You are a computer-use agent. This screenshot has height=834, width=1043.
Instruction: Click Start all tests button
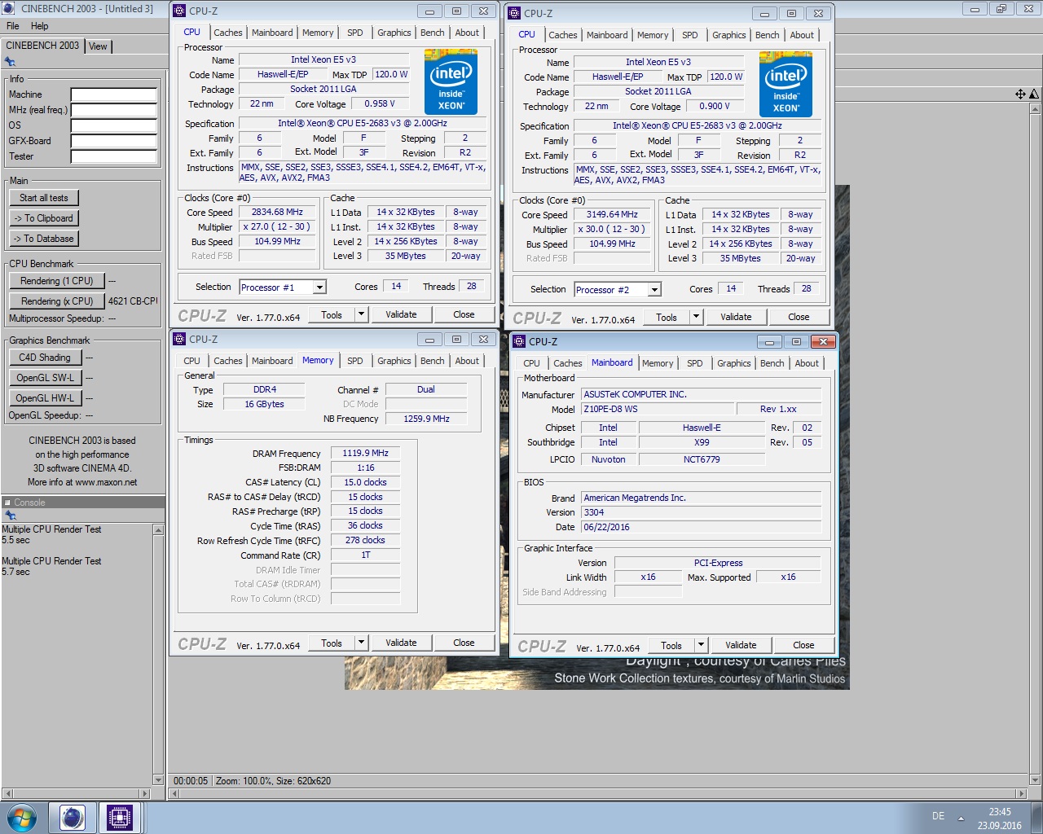click(44, 198)
